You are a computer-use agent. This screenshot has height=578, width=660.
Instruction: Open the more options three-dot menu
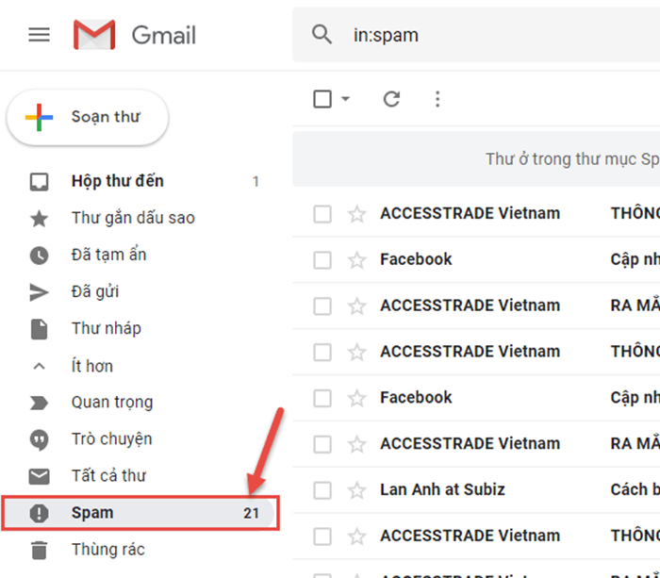(437, 99)
